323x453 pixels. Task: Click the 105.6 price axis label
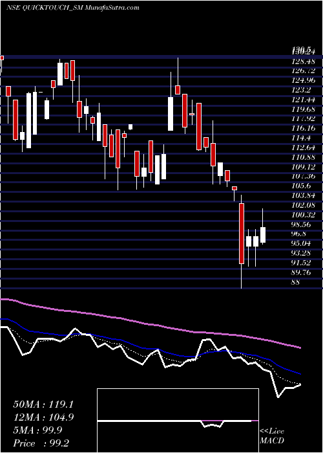(x=301, y=186)
